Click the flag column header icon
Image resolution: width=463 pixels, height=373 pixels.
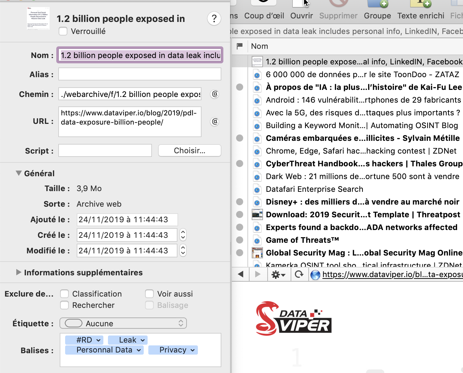240,46
